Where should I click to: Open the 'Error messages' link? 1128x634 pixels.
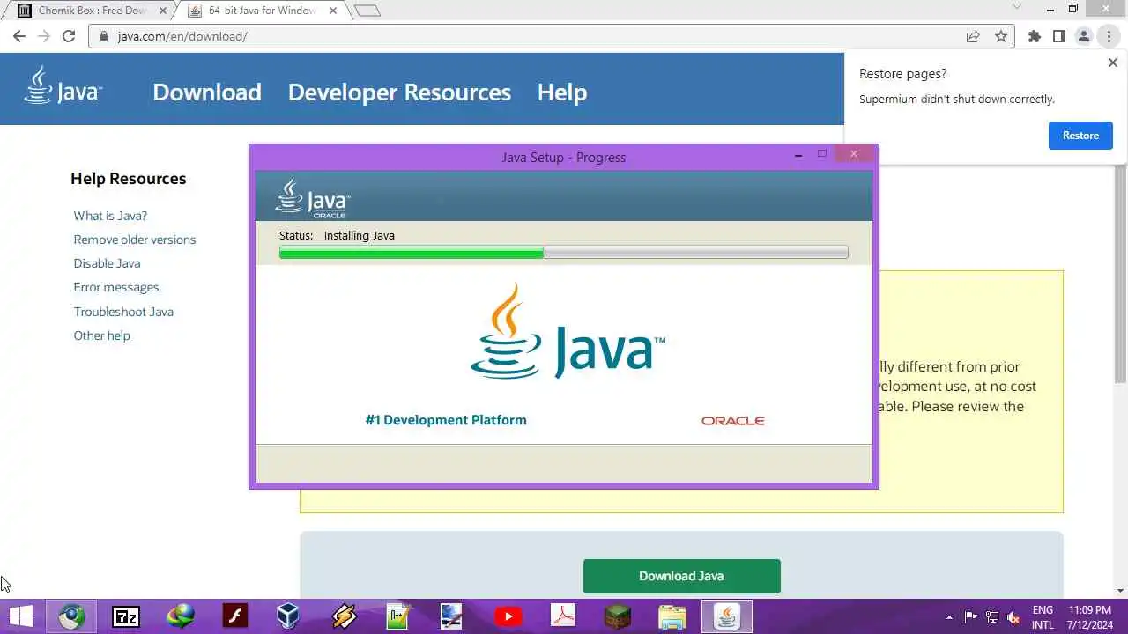(x=116, y=287)
